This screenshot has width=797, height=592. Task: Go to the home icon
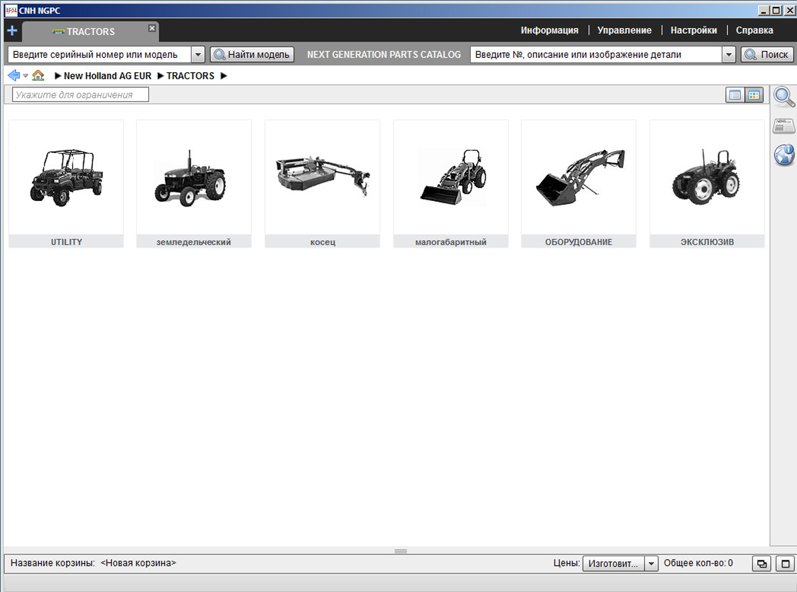point(38,75)
